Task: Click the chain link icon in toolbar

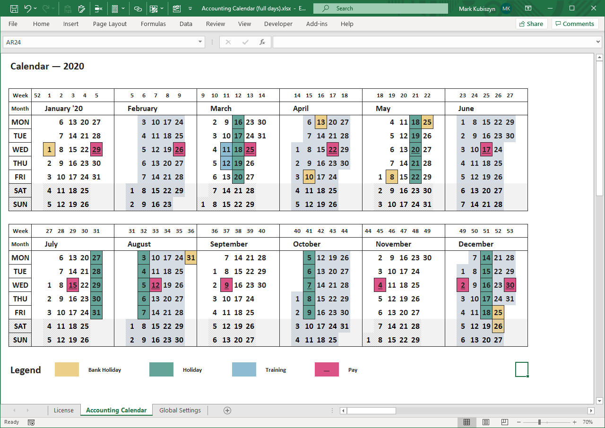Action: (138, 9)
